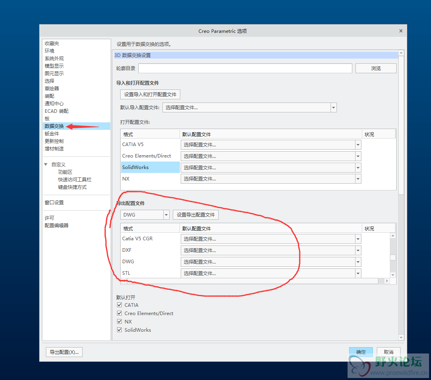Screen dimensions: 431x380
Task: Open Catia V5 CGR export profile dropdown
Action: [358, 239]
